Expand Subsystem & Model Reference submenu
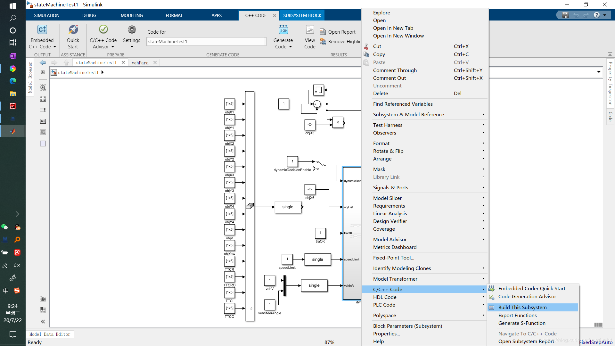This screenshot has width=615, height=346. coord(425,115)
